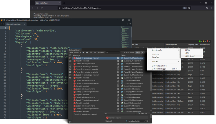Toggle the green valid count filter in the HTML report
This screenshot has width=216, height=124.
[x=200, y=41]
